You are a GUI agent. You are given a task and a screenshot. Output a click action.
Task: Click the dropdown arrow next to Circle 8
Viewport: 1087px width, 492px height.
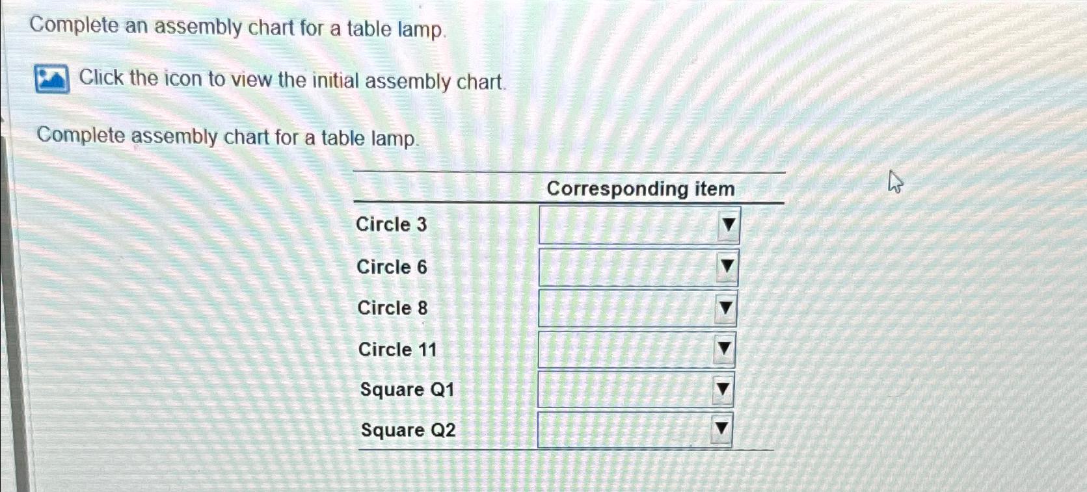[724, 307]
